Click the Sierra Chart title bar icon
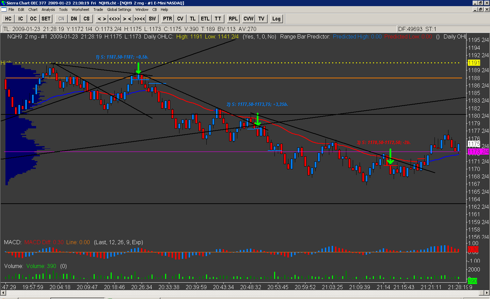The width and height of the screenshot is (490, 299). (x=3, y=3)
